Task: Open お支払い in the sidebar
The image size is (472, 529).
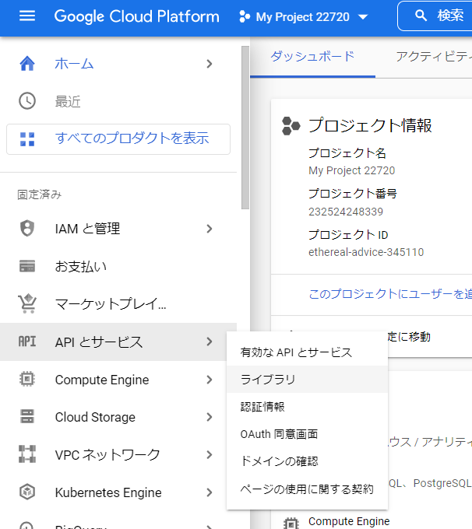Action: (x=118, y=267)
